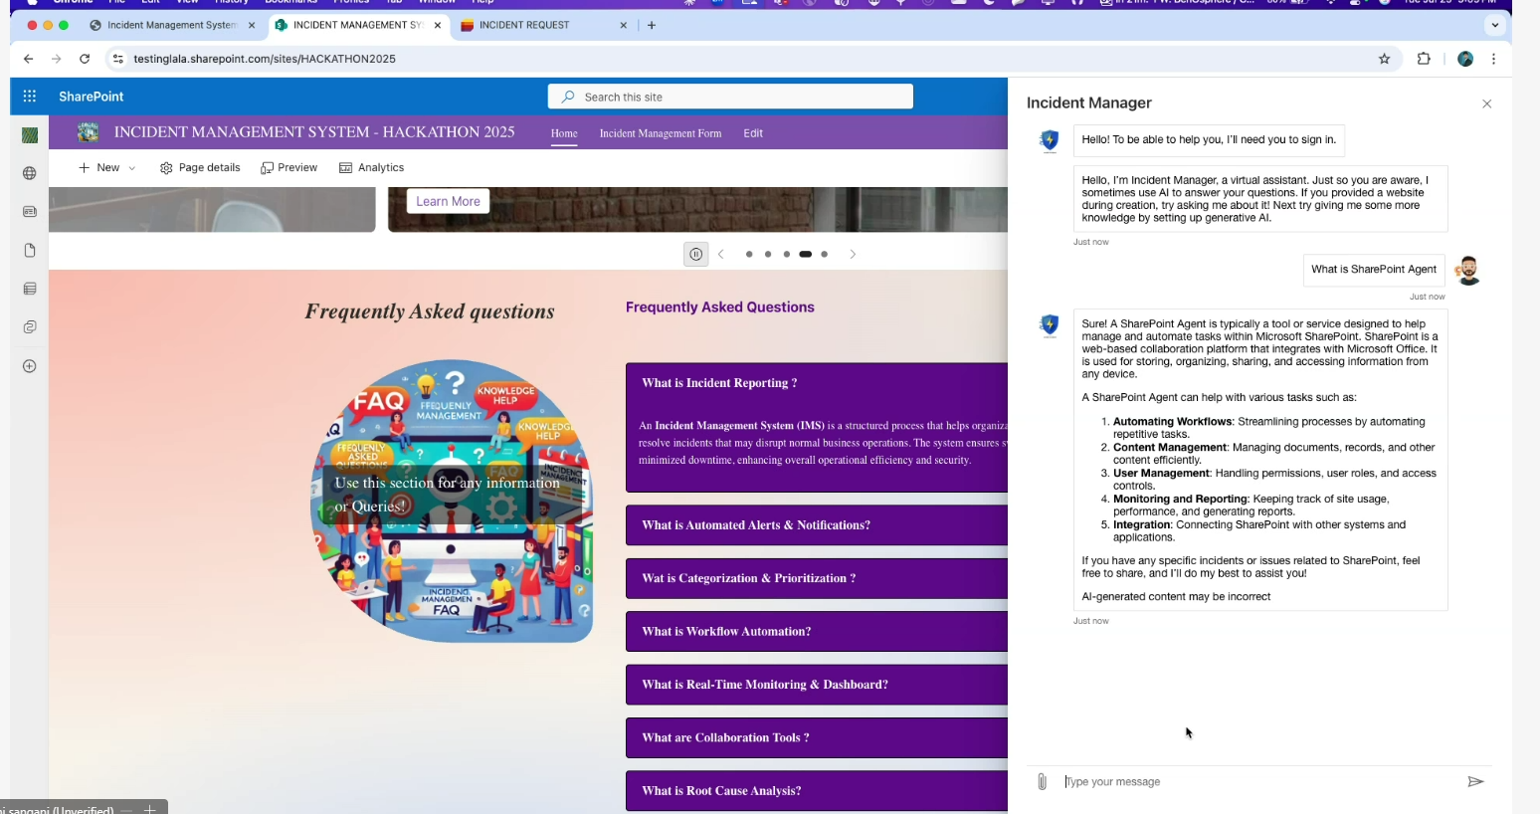This screenshot has height=814, width=1540.
Task: Click the Search this site box
Action: point(730,97)
